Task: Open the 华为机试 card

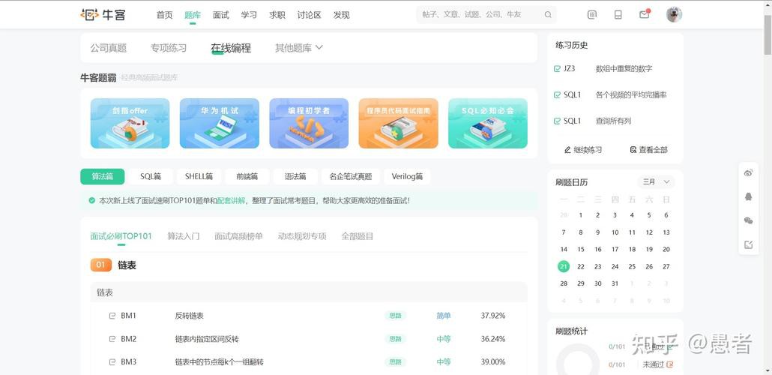Action: coord(220,123)
